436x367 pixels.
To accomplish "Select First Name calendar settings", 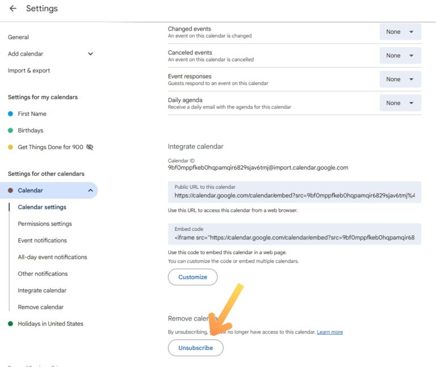I will (32, 113).
